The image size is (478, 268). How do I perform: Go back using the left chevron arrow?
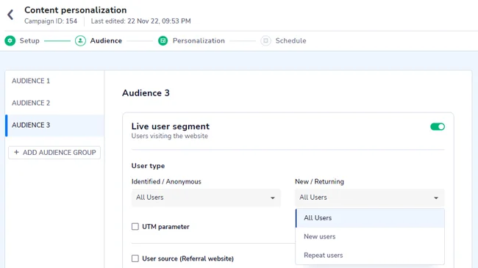pyautogui.click(x=10, y=15)
